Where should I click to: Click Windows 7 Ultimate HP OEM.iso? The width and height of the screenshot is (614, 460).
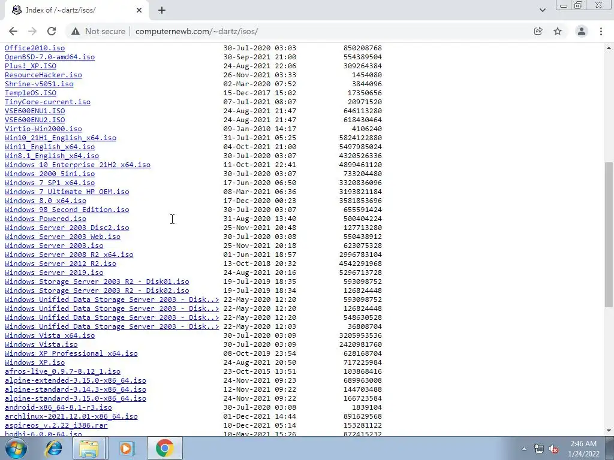point(67,192)
